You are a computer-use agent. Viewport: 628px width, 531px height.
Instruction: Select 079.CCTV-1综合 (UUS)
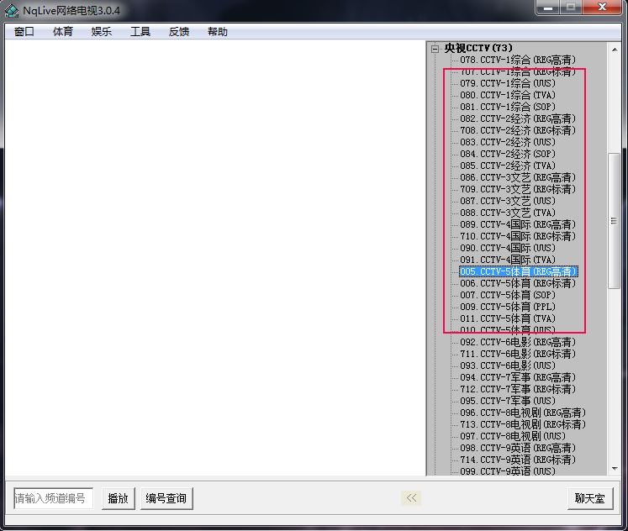[x=508, y=83]
